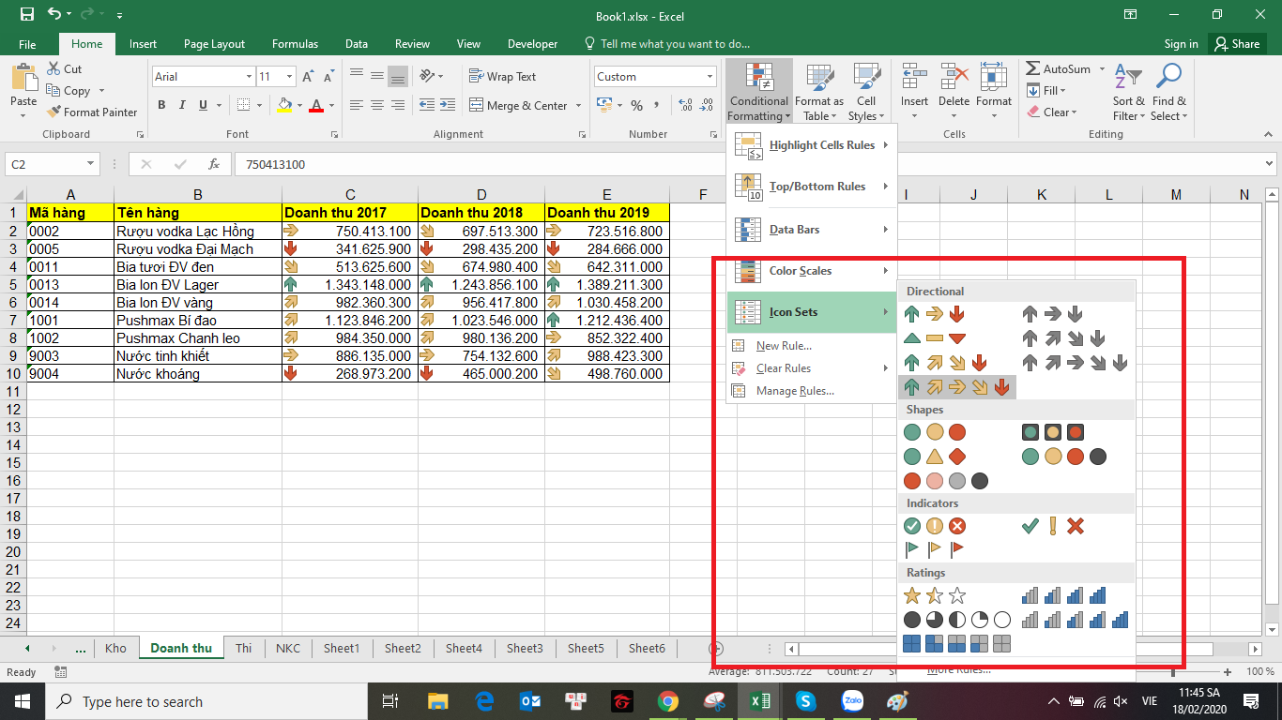Pick the 3 Flags icon set
The width and height of the screenshot is (1282, 720).
[x=934, y=549]
